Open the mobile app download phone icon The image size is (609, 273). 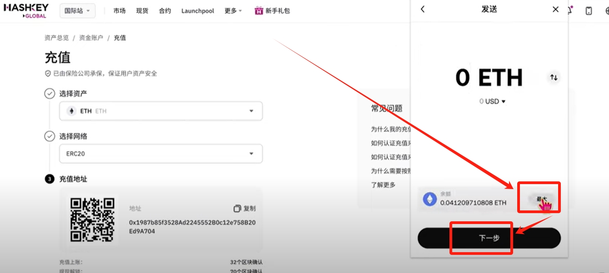coord(589,11)
